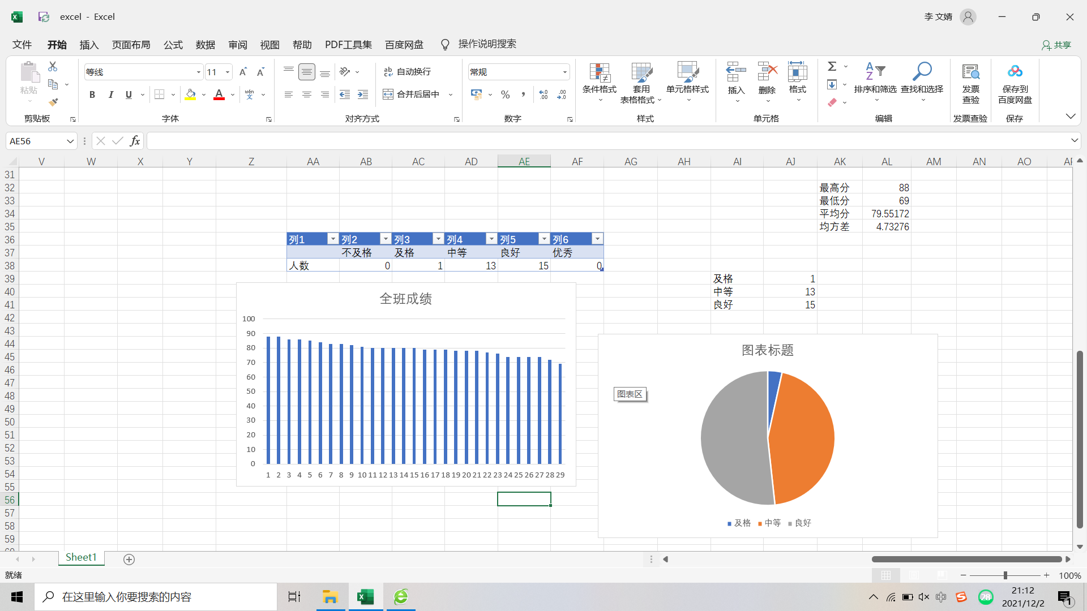Open the 插入 (Insert) ribbon tab
The image size is (1087, 611).
tap(89, 45)
